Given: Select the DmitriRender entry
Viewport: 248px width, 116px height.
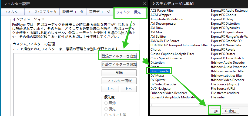Looking at the screenshot, I should pos(160,71).
